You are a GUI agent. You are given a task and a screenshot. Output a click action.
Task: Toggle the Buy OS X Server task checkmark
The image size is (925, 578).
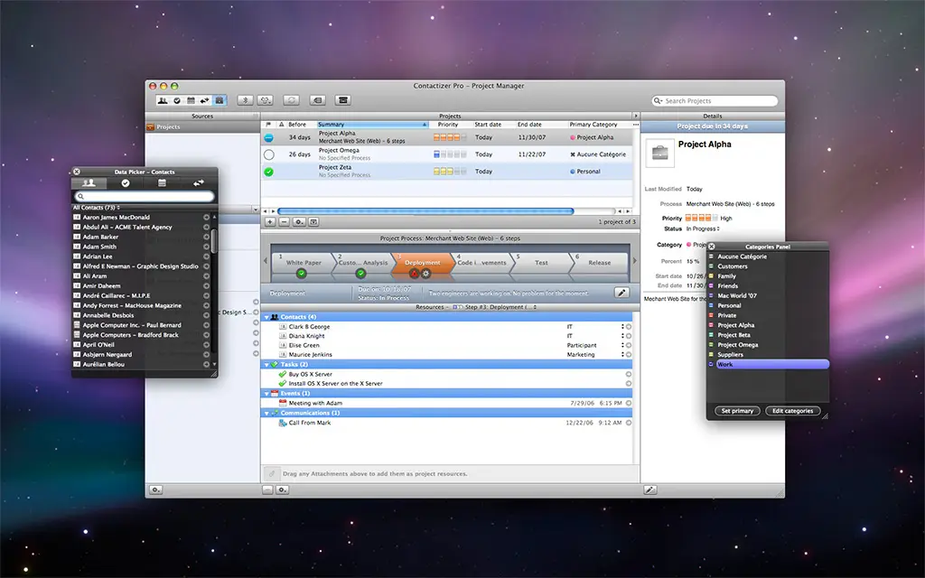[282, 374]
